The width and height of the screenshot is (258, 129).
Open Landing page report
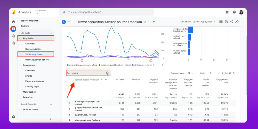32,86
